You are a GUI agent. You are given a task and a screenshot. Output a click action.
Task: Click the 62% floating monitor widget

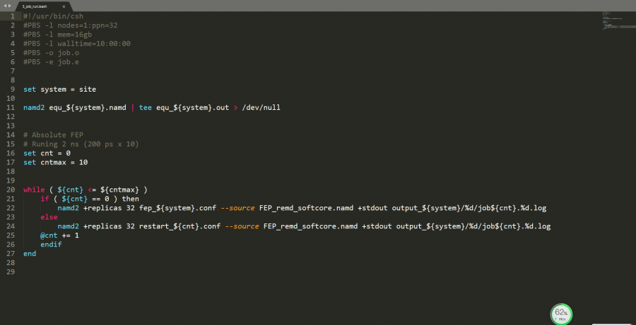click(x=561, y=314)
